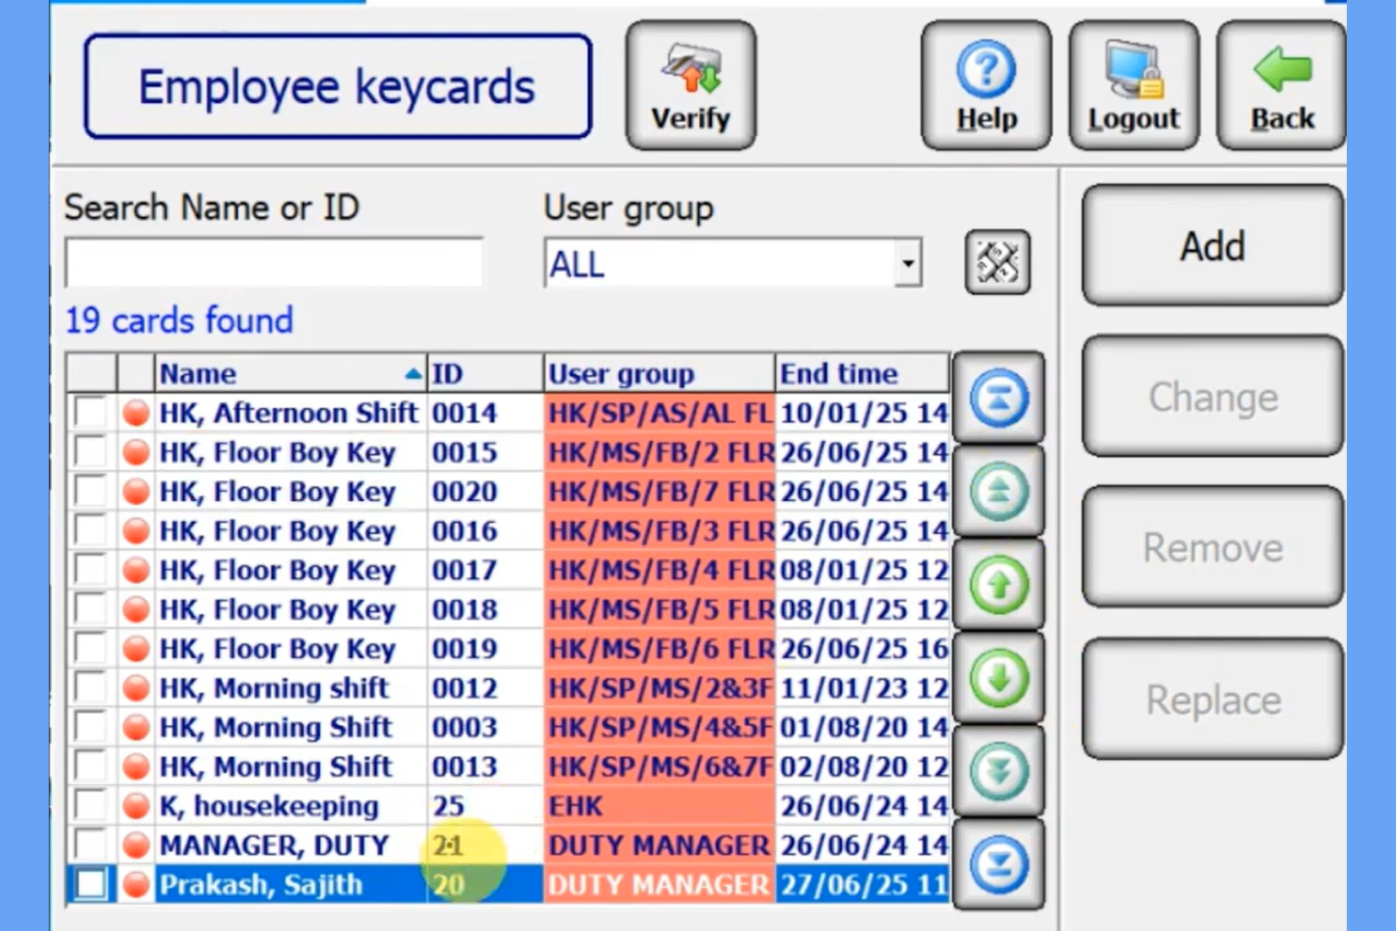Sort by End time column header

862,374
